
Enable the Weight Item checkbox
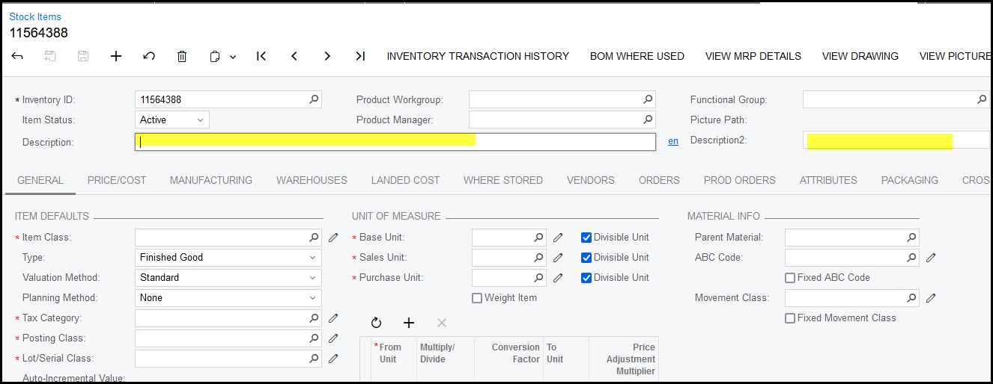coord(477,298)
